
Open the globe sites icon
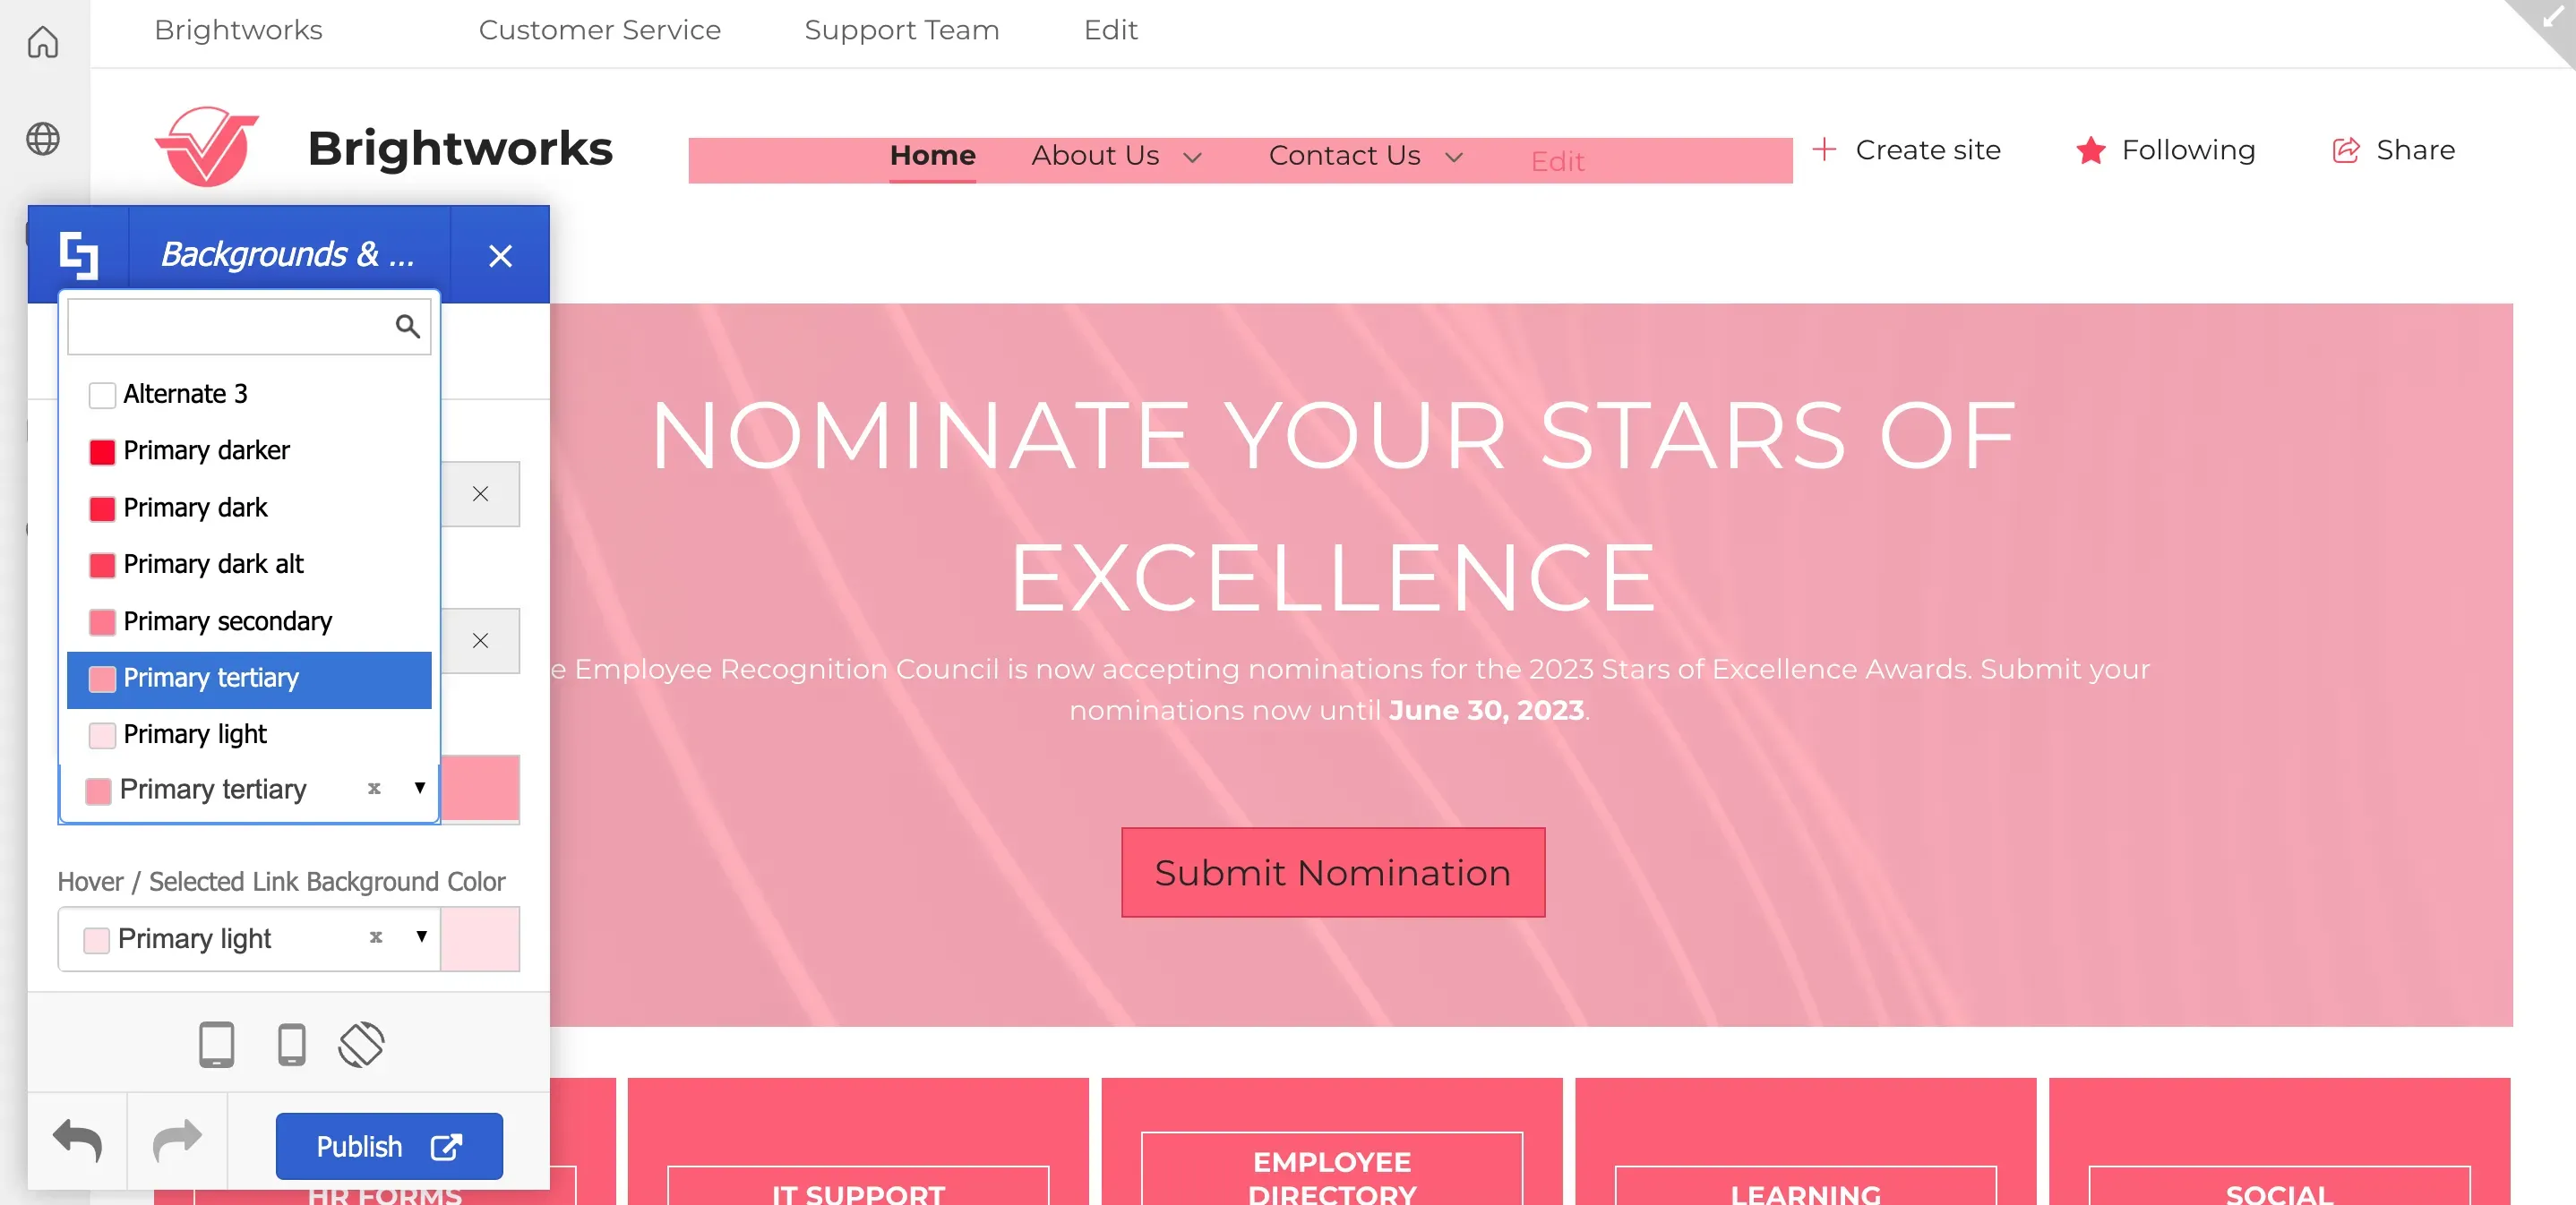tap(43, 139)
